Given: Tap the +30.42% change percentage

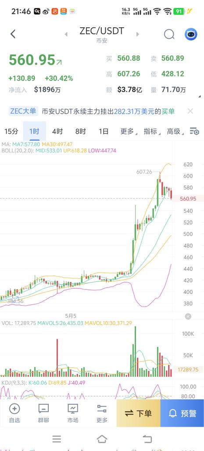Looking at the screenshot, I should point(59,78).
